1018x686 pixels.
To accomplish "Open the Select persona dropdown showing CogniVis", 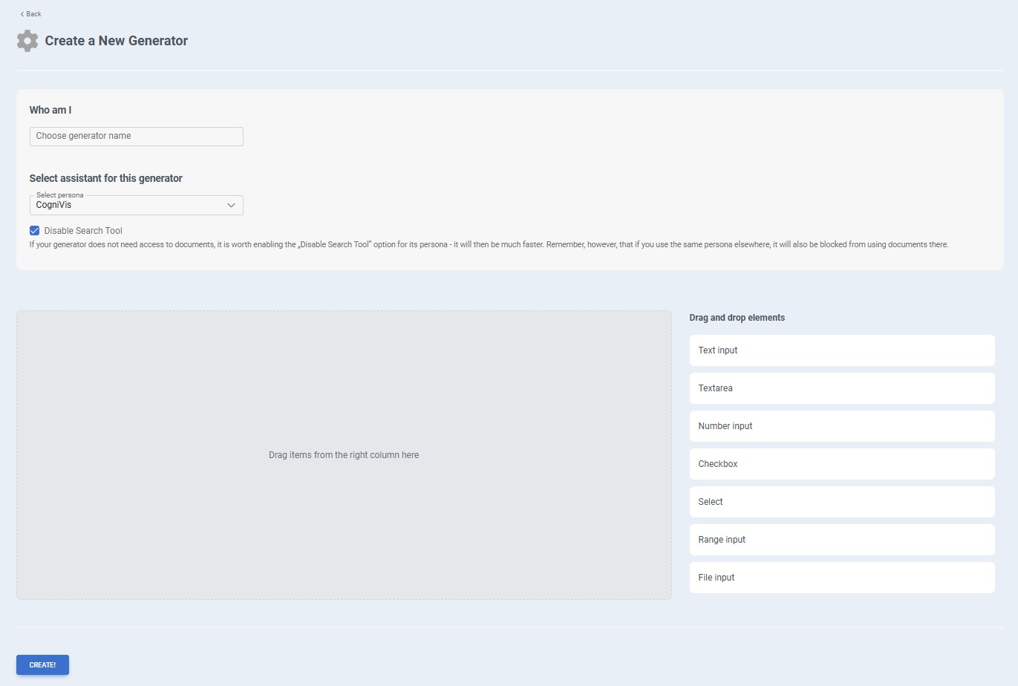I will point(126,206).
